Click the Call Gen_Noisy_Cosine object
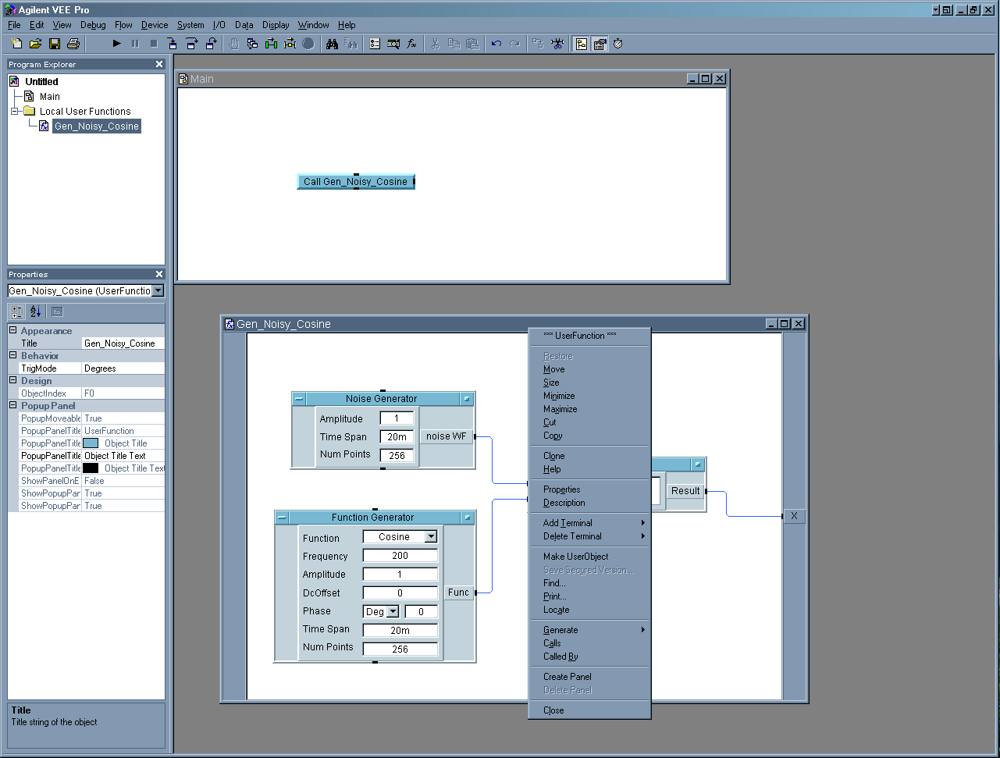1000x758 pixels. [x=355, y=182]
